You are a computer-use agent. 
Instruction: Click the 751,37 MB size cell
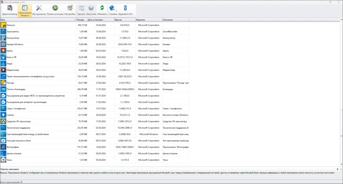82,147
